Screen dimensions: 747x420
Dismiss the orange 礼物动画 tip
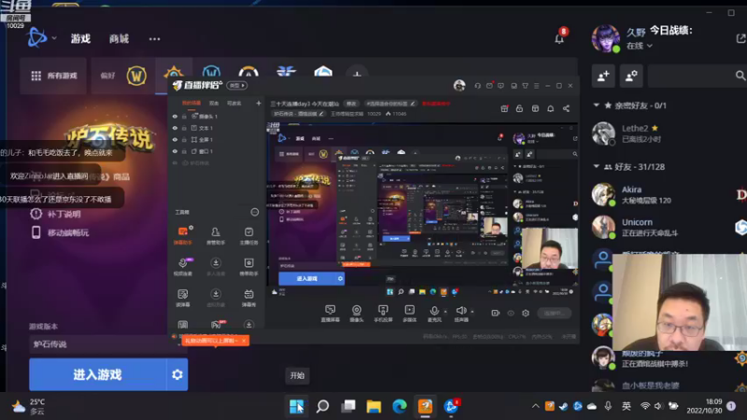pos(244,341)
